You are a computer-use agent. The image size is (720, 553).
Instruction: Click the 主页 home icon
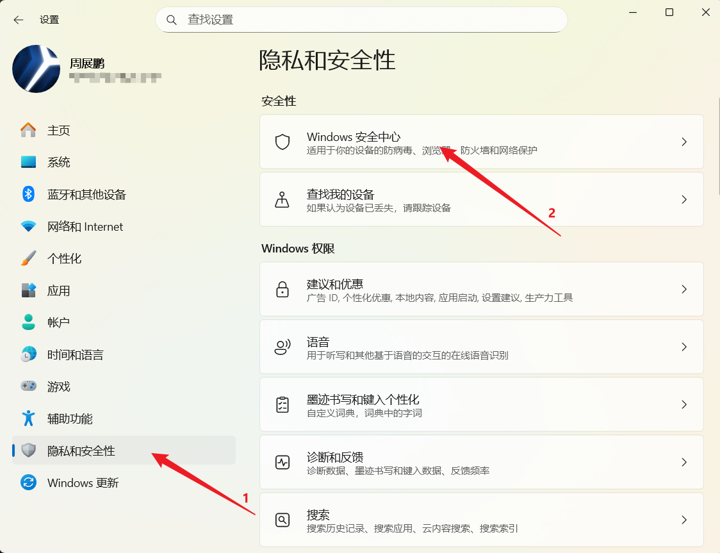pyautogui.click(x=28, y=130)
